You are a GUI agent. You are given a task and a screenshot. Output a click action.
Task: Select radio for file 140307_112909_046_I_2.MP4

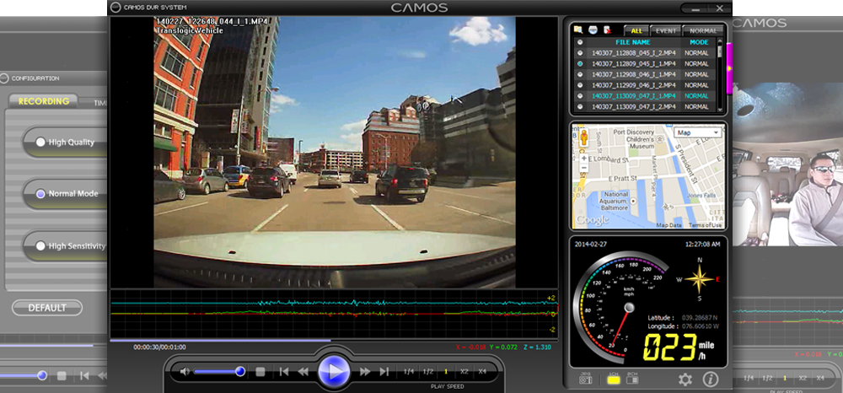click(580, 85)
